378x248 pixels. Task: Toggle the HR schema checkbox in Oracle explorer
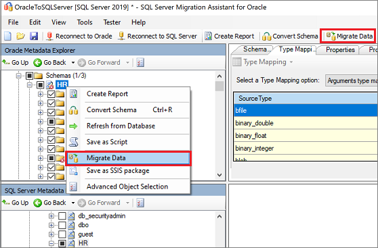pyautogui.click(x=40, y=85)
